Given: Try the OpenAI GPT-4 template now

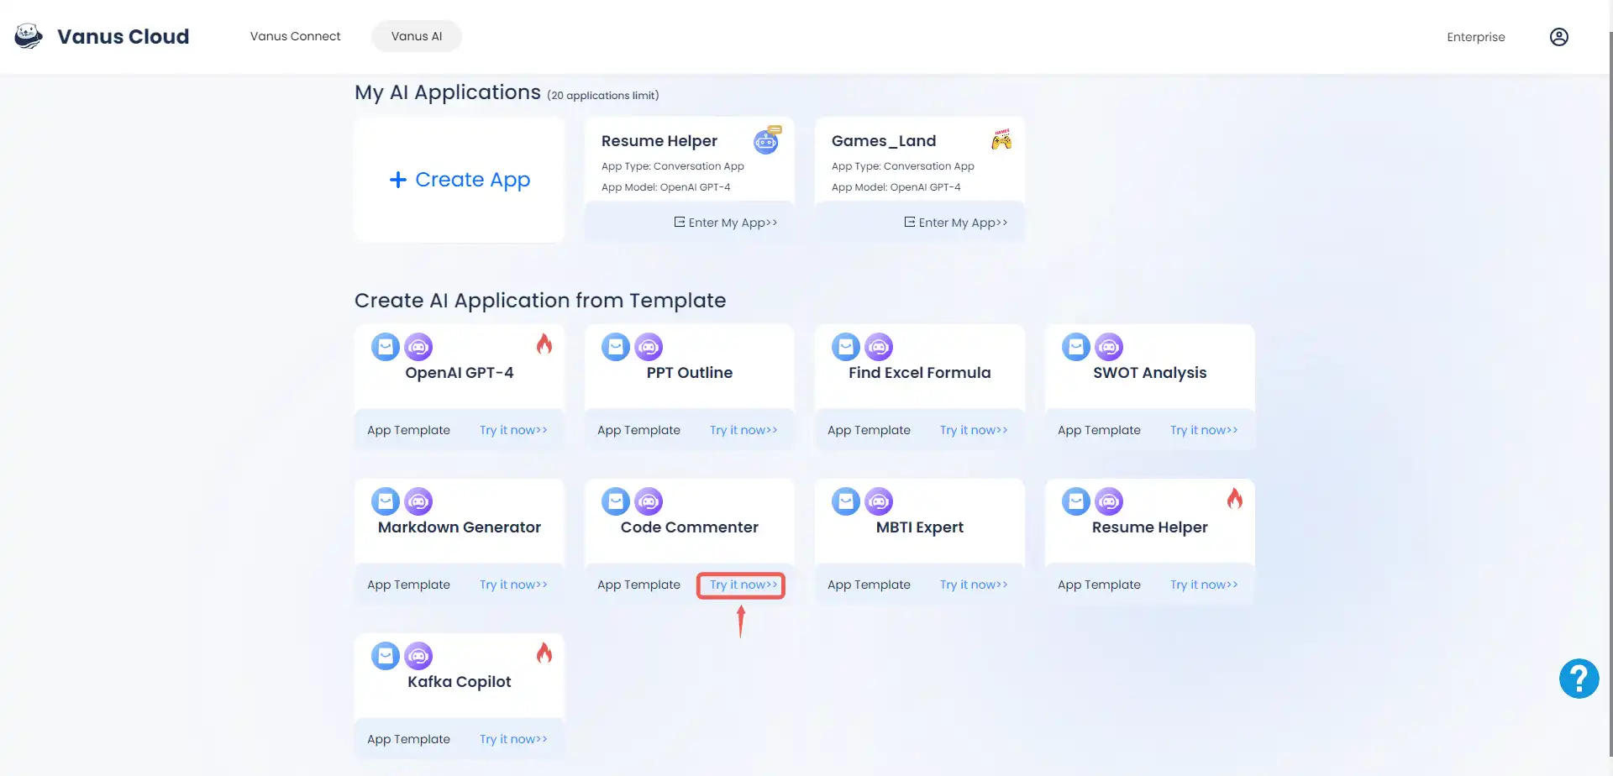Looking at the screenshot, I should click(513, 430).
